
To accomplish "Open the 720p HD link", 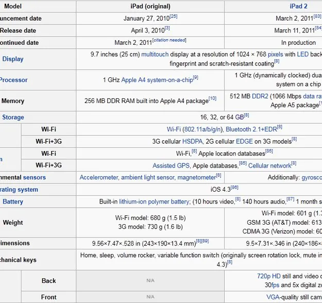I will (x=269, y=276).
